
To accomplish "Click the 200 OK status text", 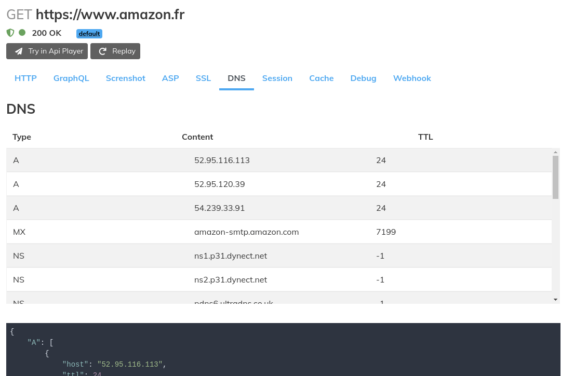I will pyautogui.click(x=46, y=33).
